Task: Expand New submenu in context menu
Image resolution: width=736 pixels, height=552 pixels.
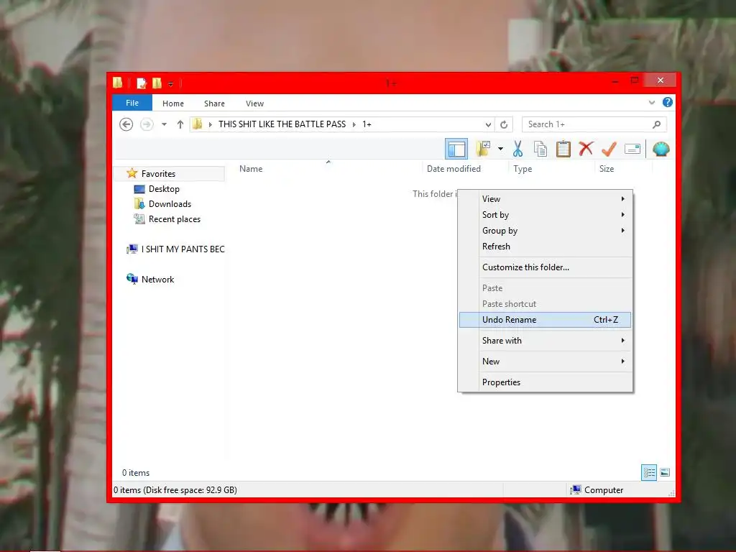Action: [x=546, y=362]
